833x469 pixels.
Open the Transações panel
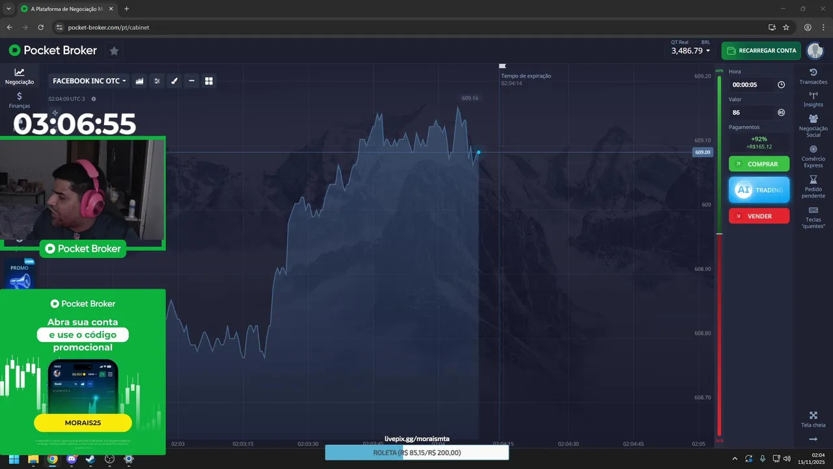pyautogui.click(x=813, y=76)
